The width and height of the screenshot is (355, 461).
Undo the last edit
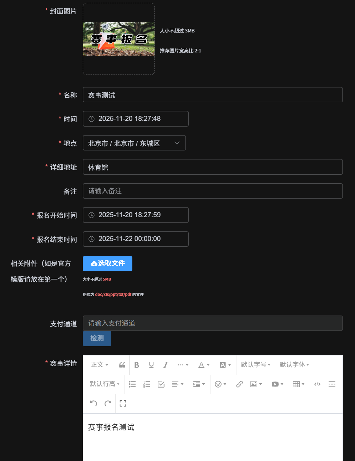point(93,403)
